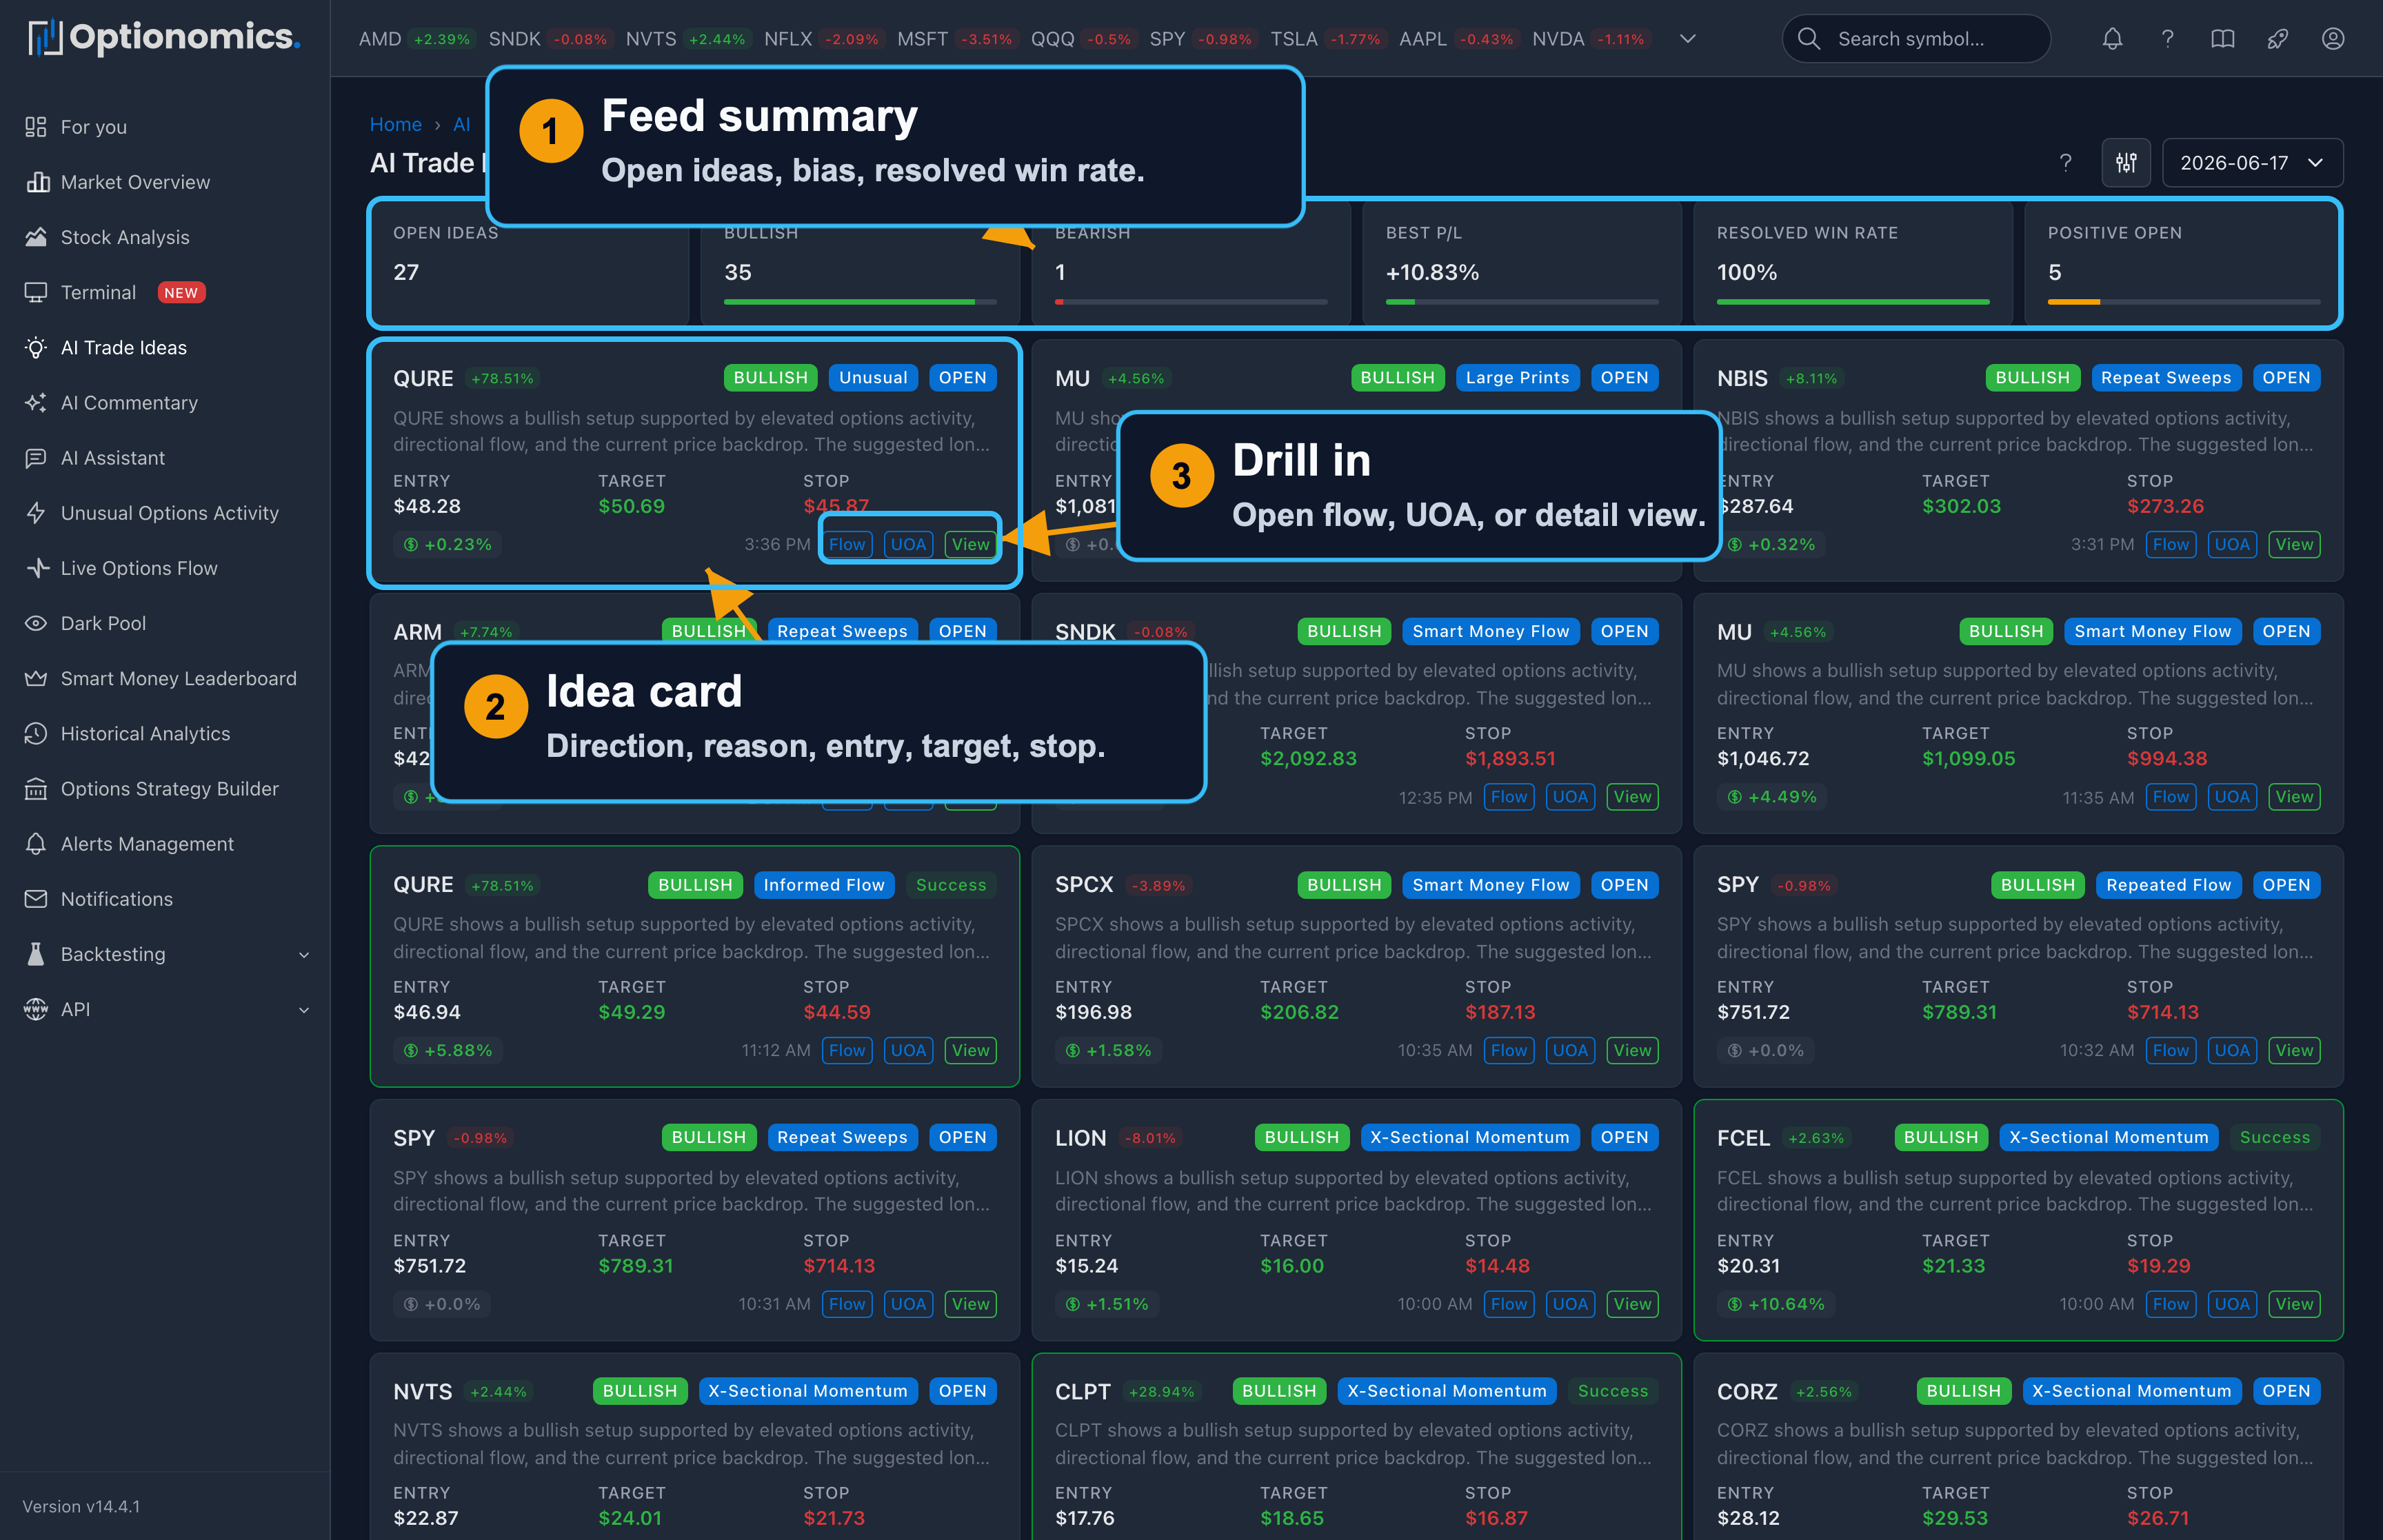Viewport: 2383px width, 1540px height.
Task: Go to Market Overview page
Action: pos(135,182)
